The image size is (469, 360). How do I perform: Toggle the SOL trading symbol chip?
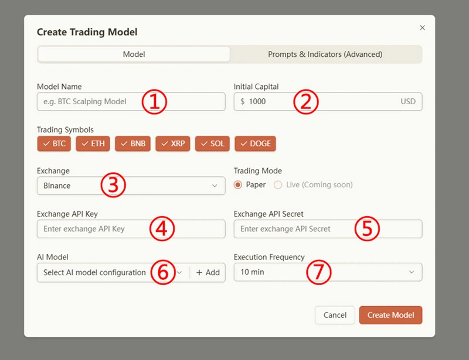212,143
